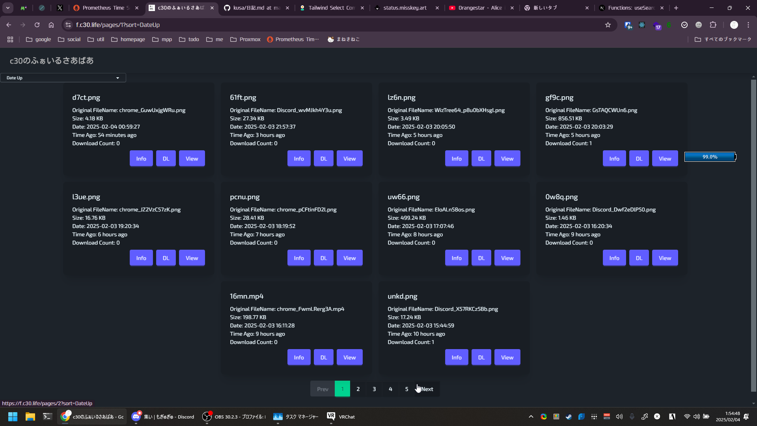757x426 pixels.
Task: Click View for gf9c.png
Action: click(x=665, y=159)
